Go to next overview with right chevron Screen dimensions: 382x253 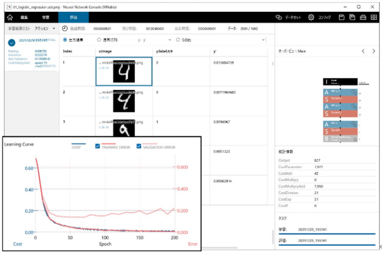click(x=374, y=51)
